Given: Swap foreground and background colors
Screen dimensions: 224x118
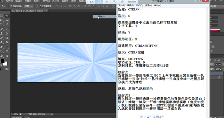Looking at the screenshot, I should click(6, 60).
